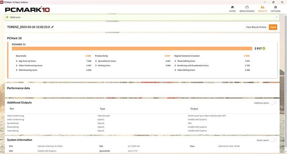Click the View Result Online button
Screen dimensions: 287x154
pyautogui.click(x=256, y=27)
